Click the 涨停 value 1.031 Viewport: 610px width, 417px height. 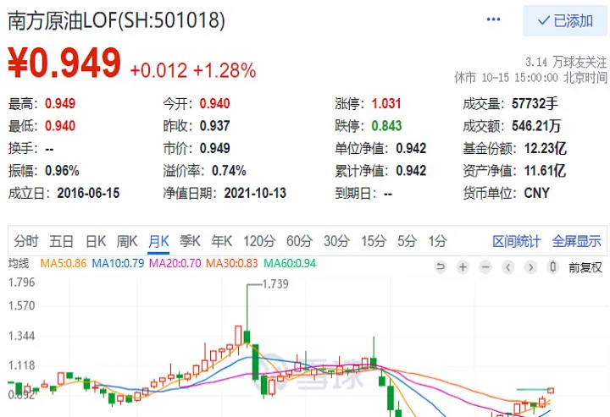point(386,104)
